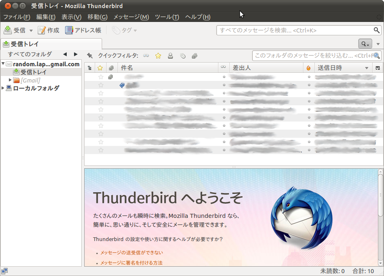
Task: Open the dropdown arrow next to 受信
Action: point(31,30)
